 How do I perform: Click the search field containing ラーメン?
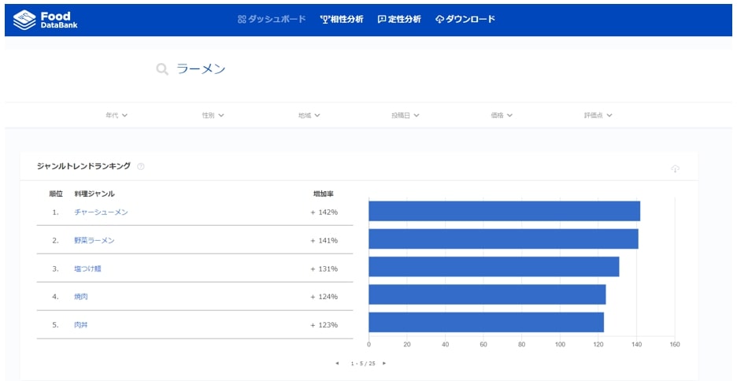coord(315,70)
